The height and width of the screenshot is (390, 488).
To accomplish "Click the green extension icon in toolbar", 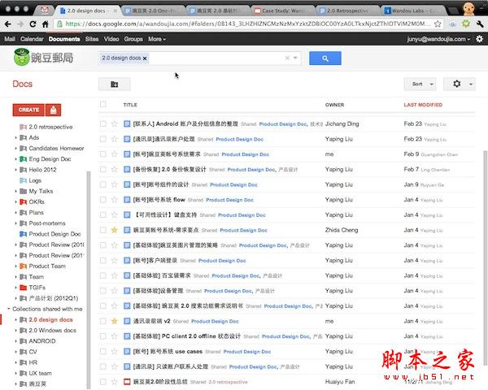I will (466, 24).
